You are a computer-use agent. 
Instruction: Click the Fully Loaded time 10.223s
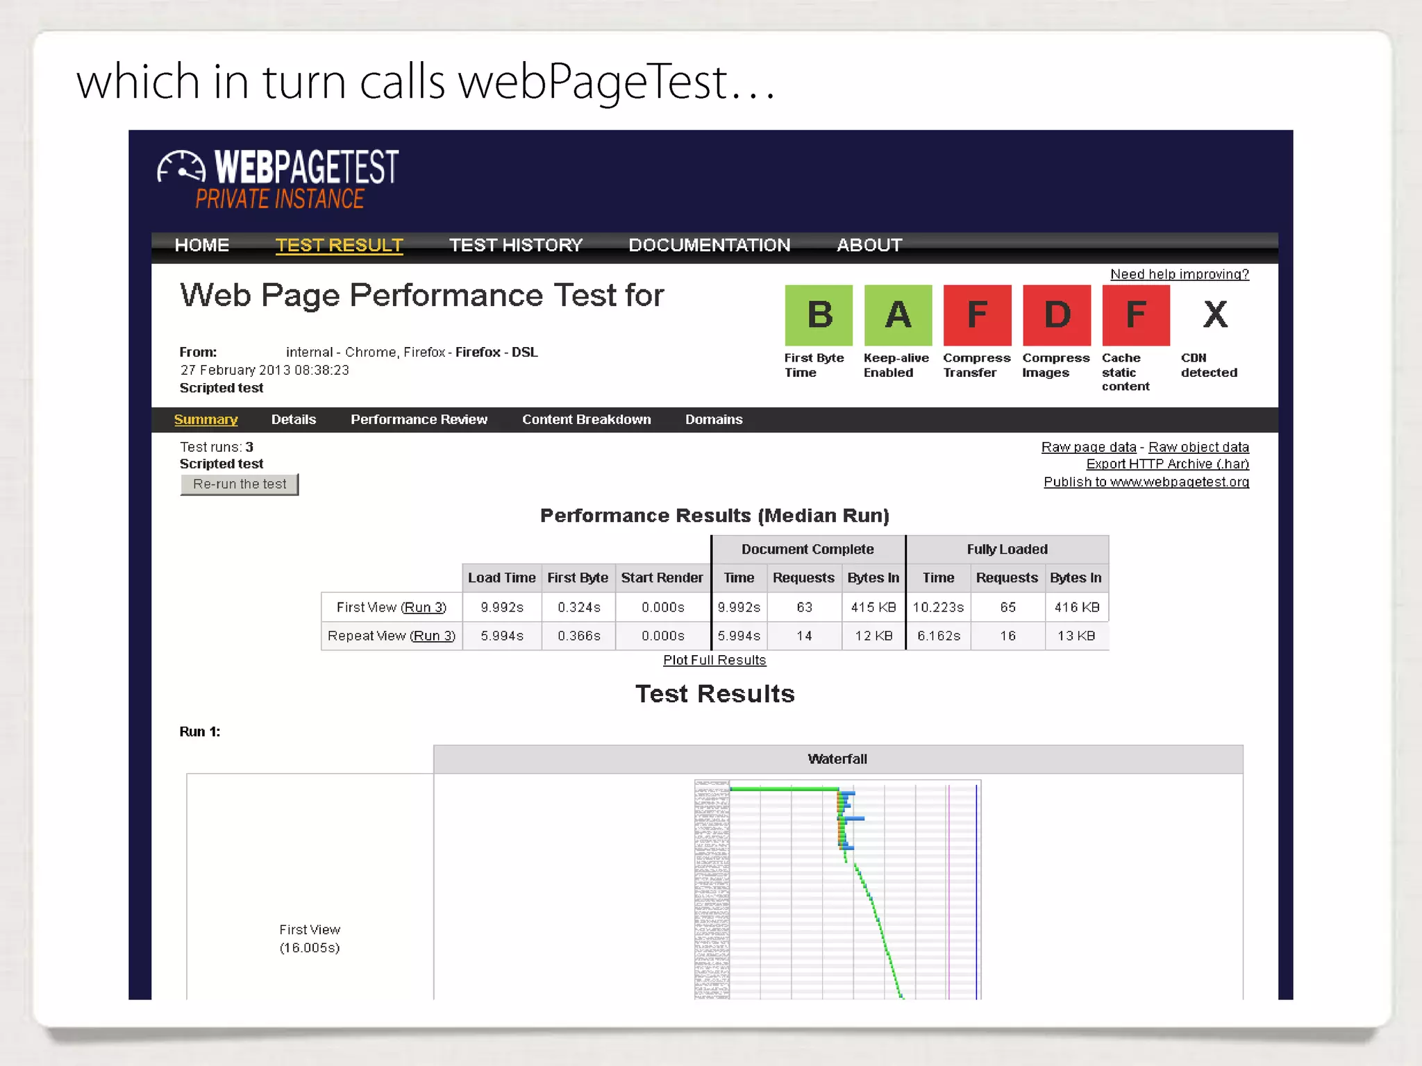(938, 607)
